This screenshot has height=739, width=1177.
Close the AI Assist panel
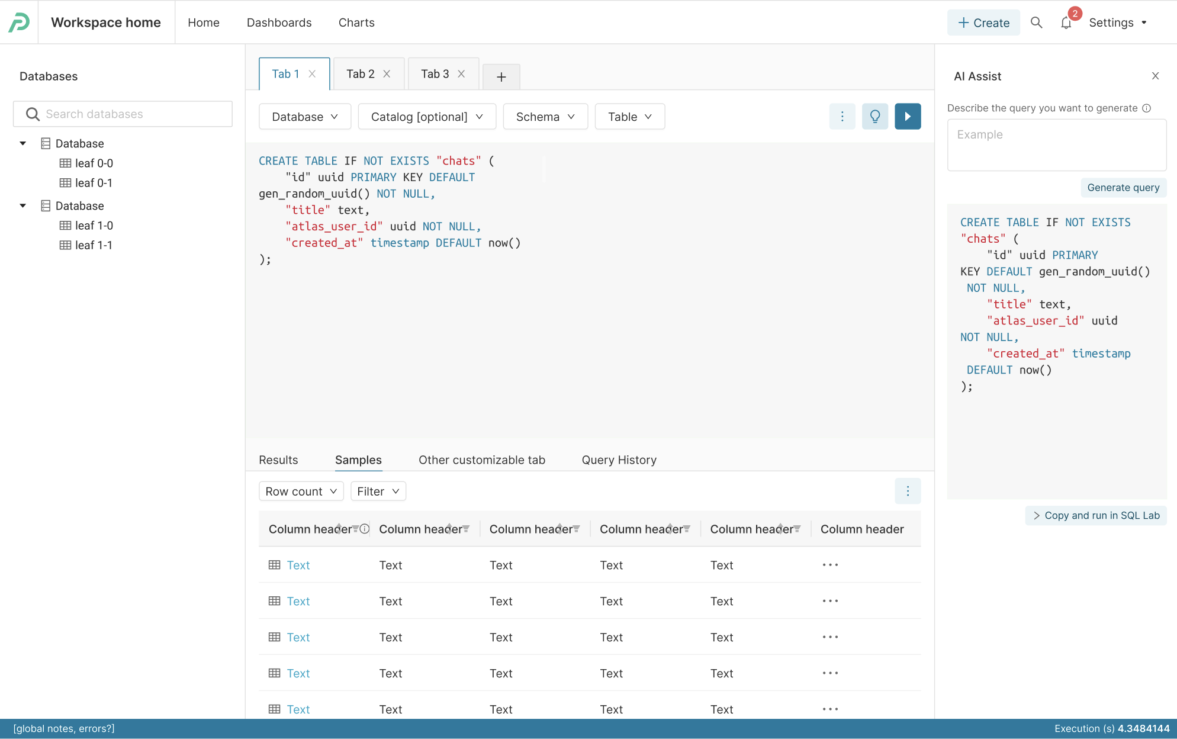tap(1155, 76)
